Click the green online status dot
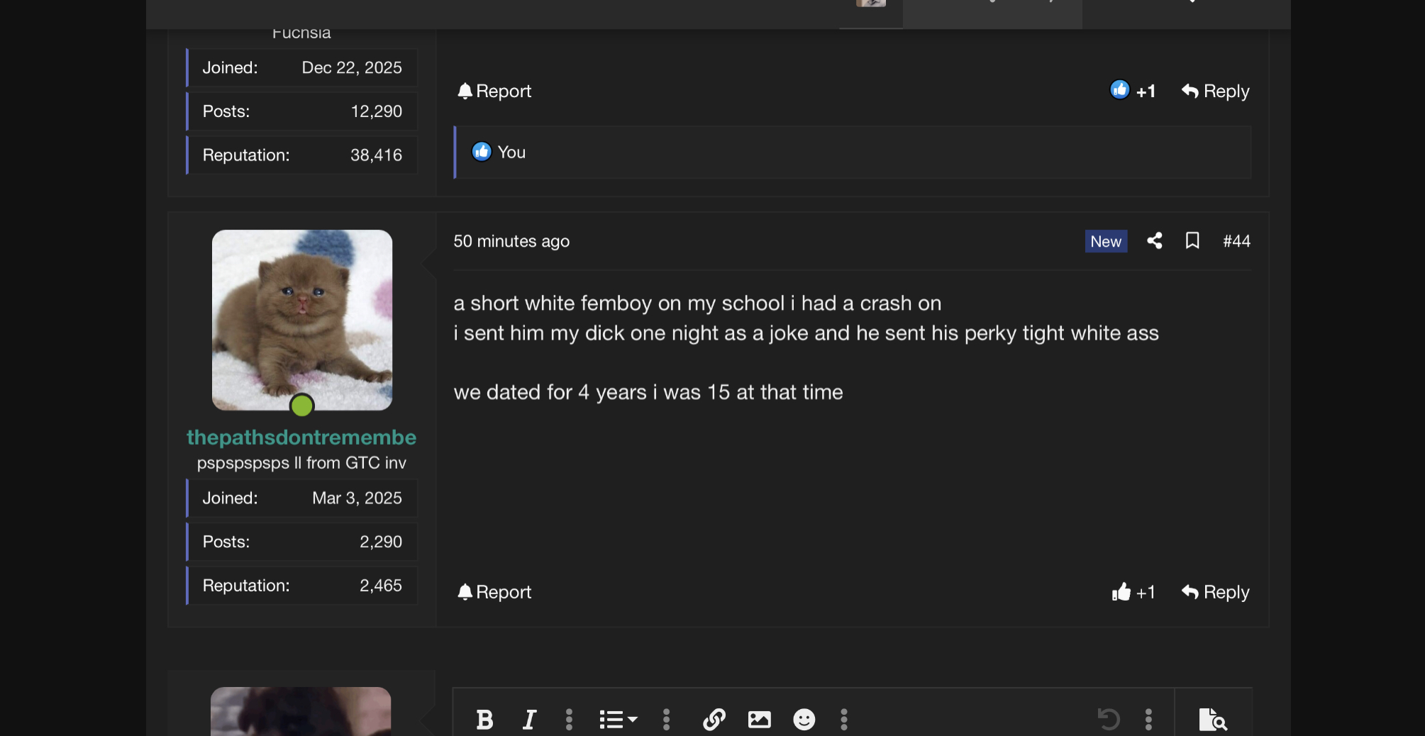 click(x=302, y=406)
